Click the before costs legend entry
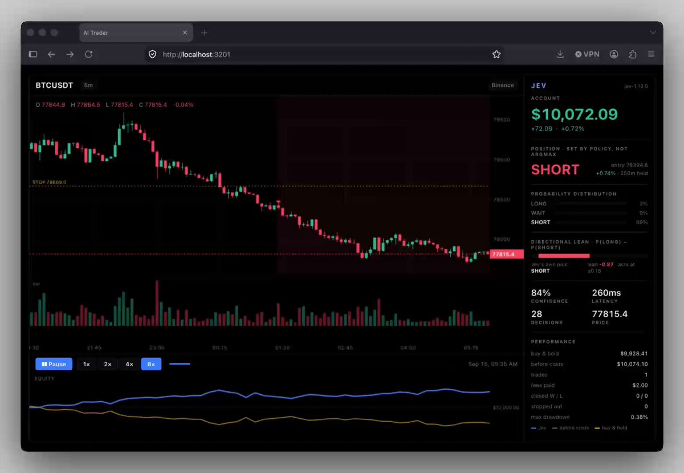The width and height of the screenshot is (684, 473). [x=571, y=428]
